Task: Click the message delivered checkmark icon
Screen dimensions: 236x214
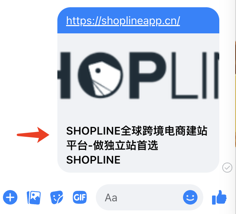Action: pyautogui.click(x=227, y=167)
